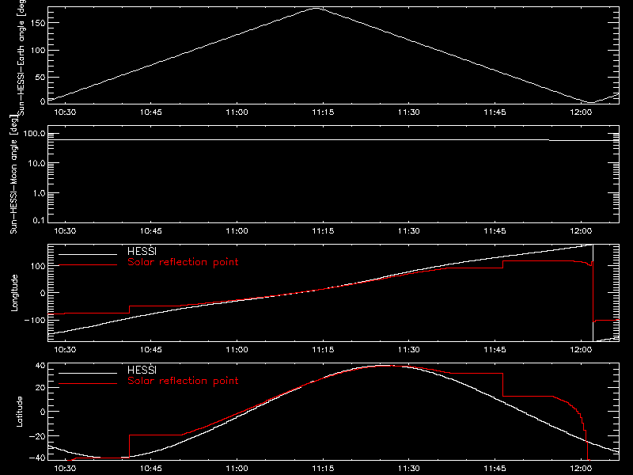This screenshot has height=475, width=633.
Task: Click the Sun-HESSI-Earth angle axis title
Action: point(22,57)
